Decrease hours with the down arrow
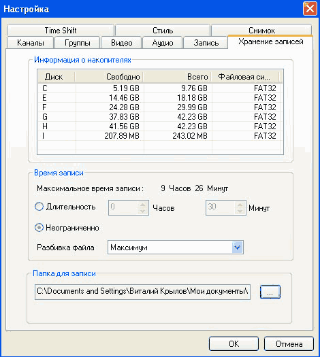 click(x=143, y=211)
